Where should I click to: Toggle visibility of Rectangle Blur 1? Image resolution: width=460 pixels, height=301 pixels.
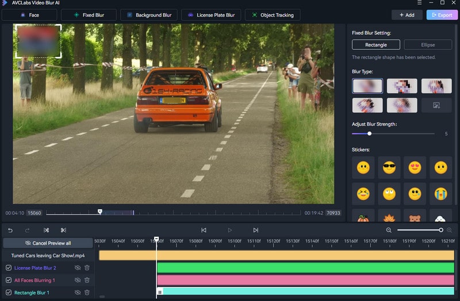pyautogui.click(x=78, y=292)
